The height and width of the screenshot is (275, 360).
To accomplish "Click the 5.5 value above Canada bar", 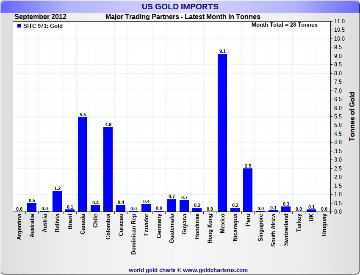I will coord(83,115).
